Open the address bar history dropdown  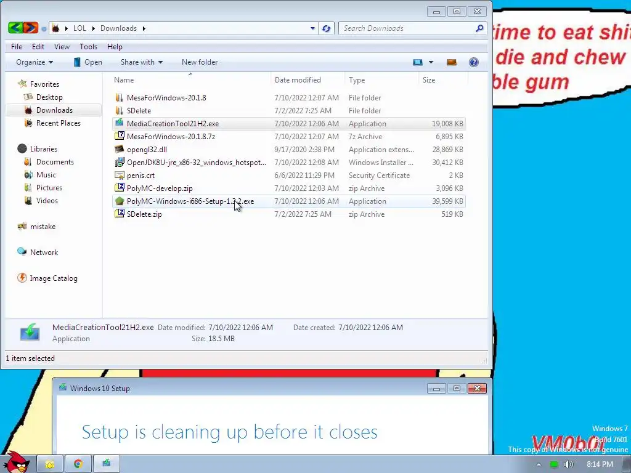coord(312,28)
